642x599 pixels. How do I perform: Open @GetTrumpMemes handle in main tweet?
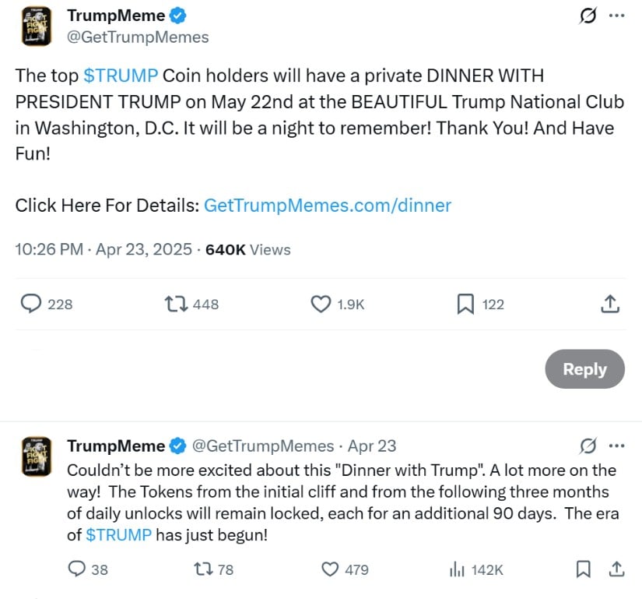coord(138,37)
